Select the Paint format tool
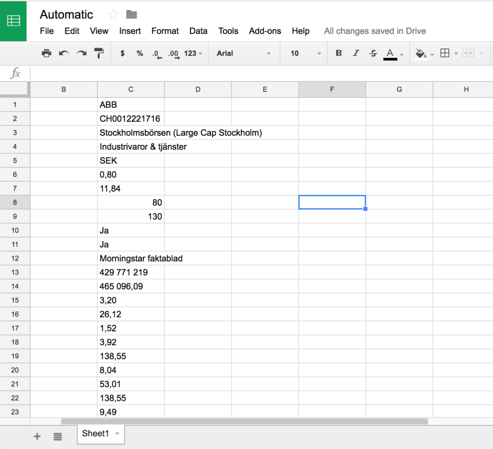The image size is (493, 449). tap(99, 53)
